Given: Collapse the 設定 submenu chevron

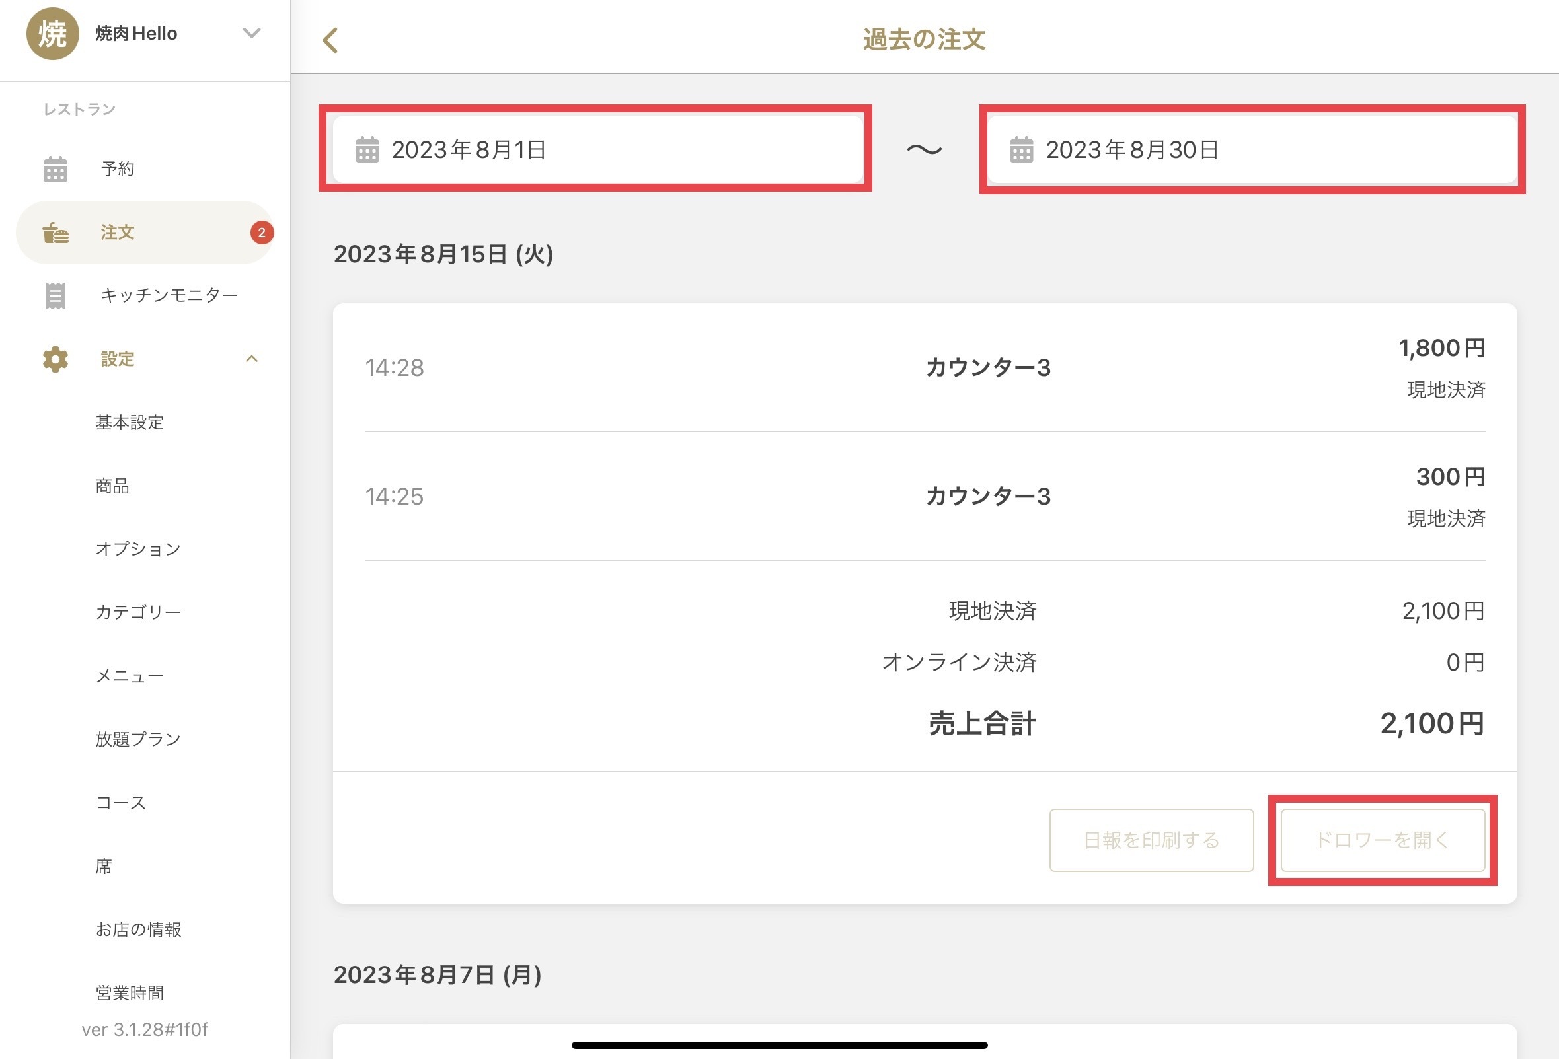Looking at the screenshot, I should coord(252,359).
